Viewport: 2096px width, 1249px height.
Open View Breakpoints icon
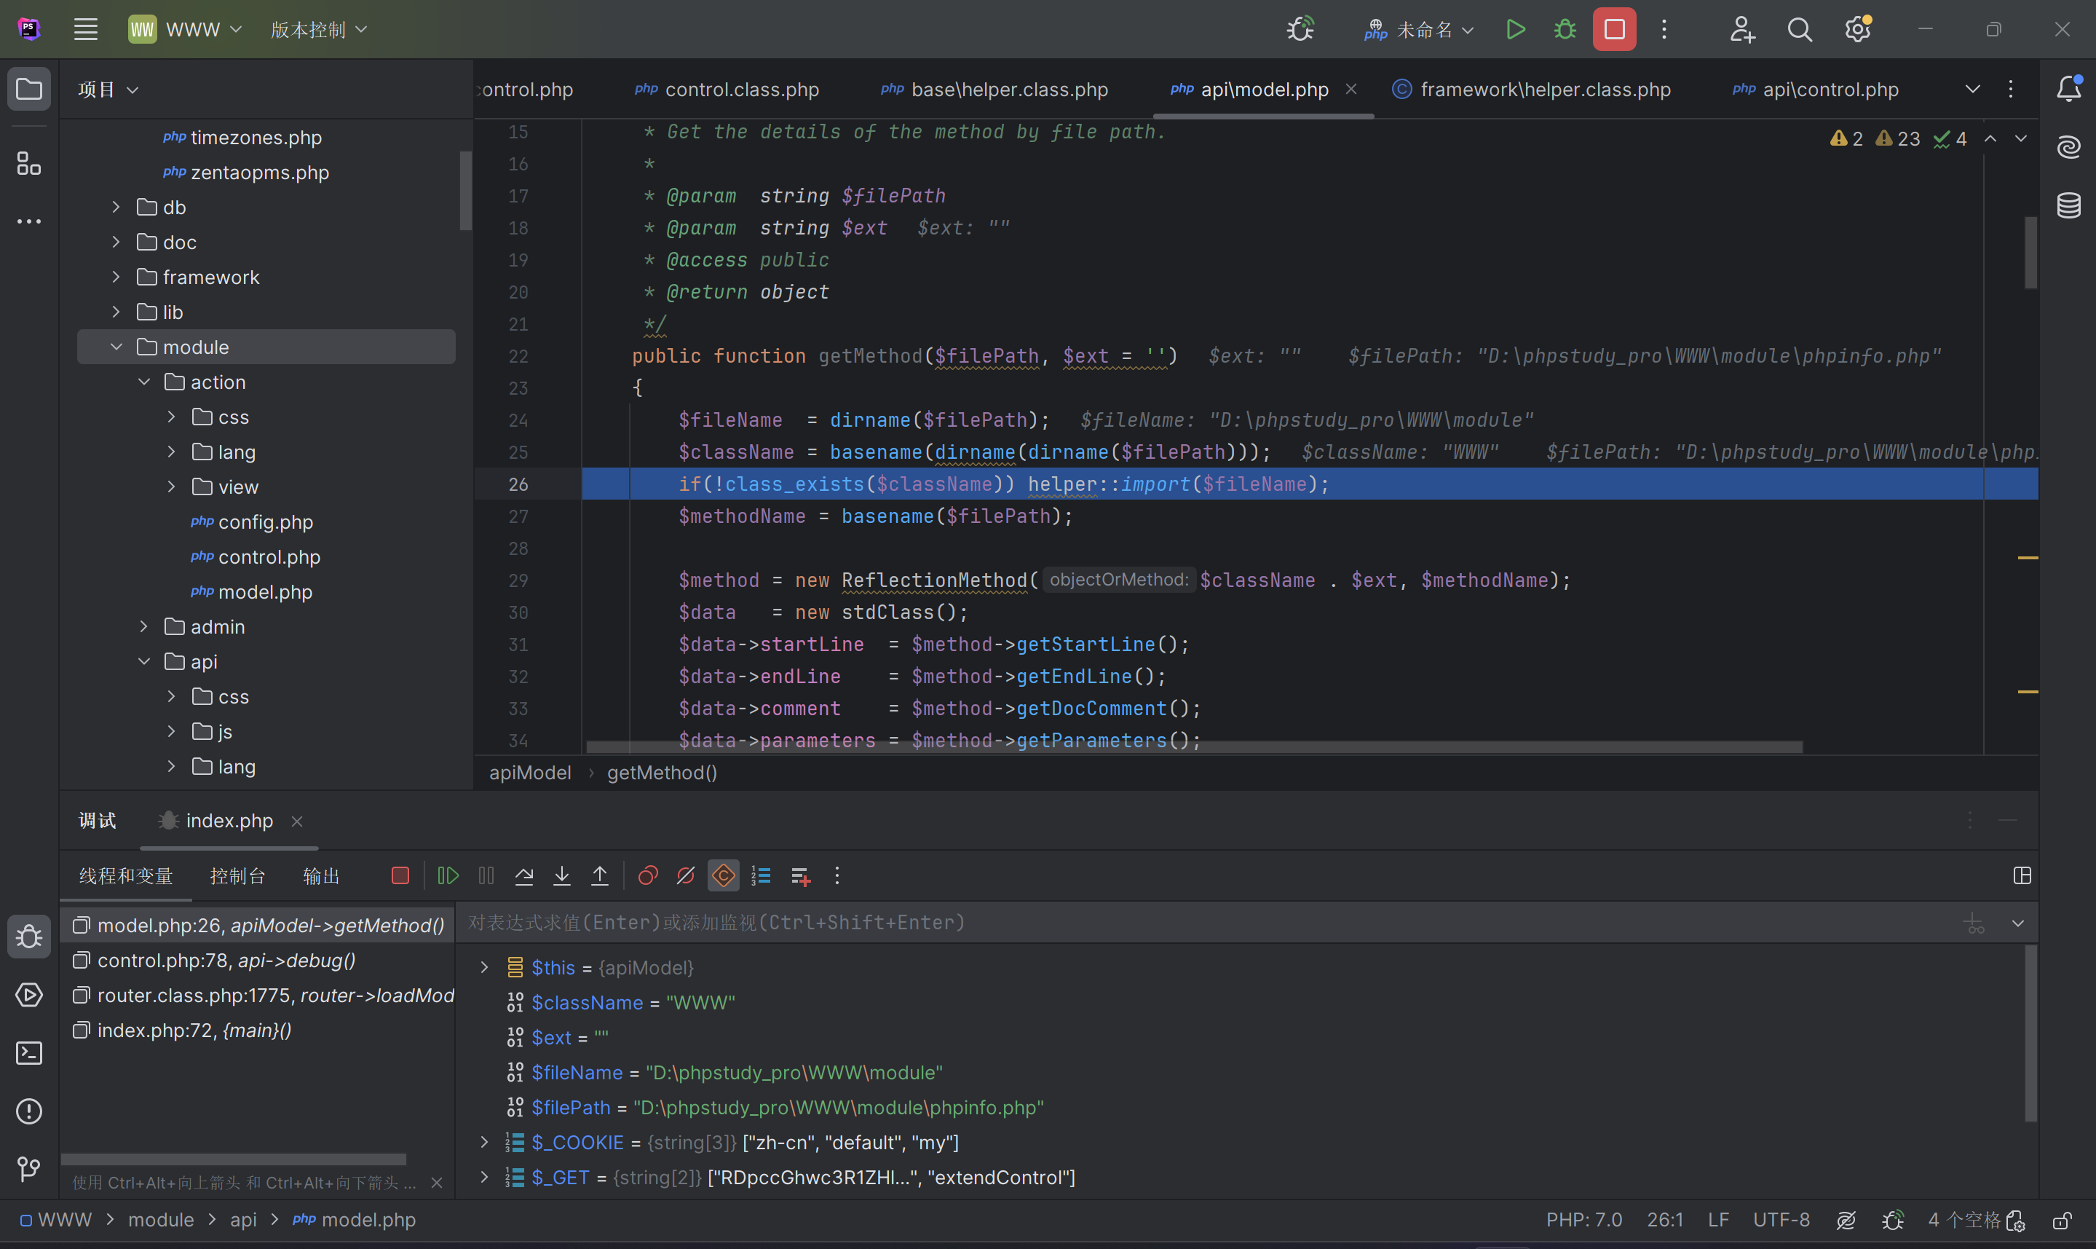click(x=648, y=876)
